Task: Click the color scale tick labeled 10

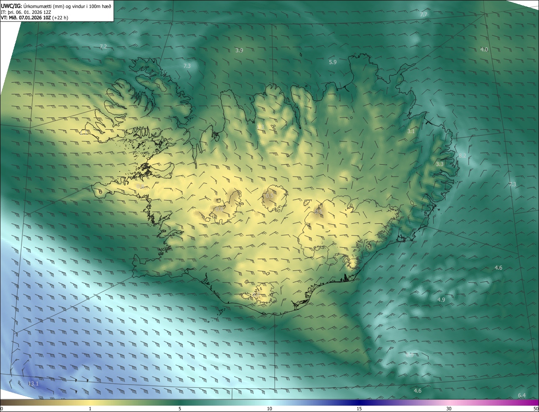Action: pos(269,409)
